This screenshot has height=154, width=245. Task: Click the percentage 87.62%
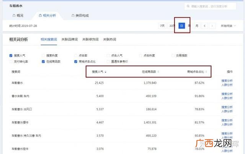click(199, 83)
